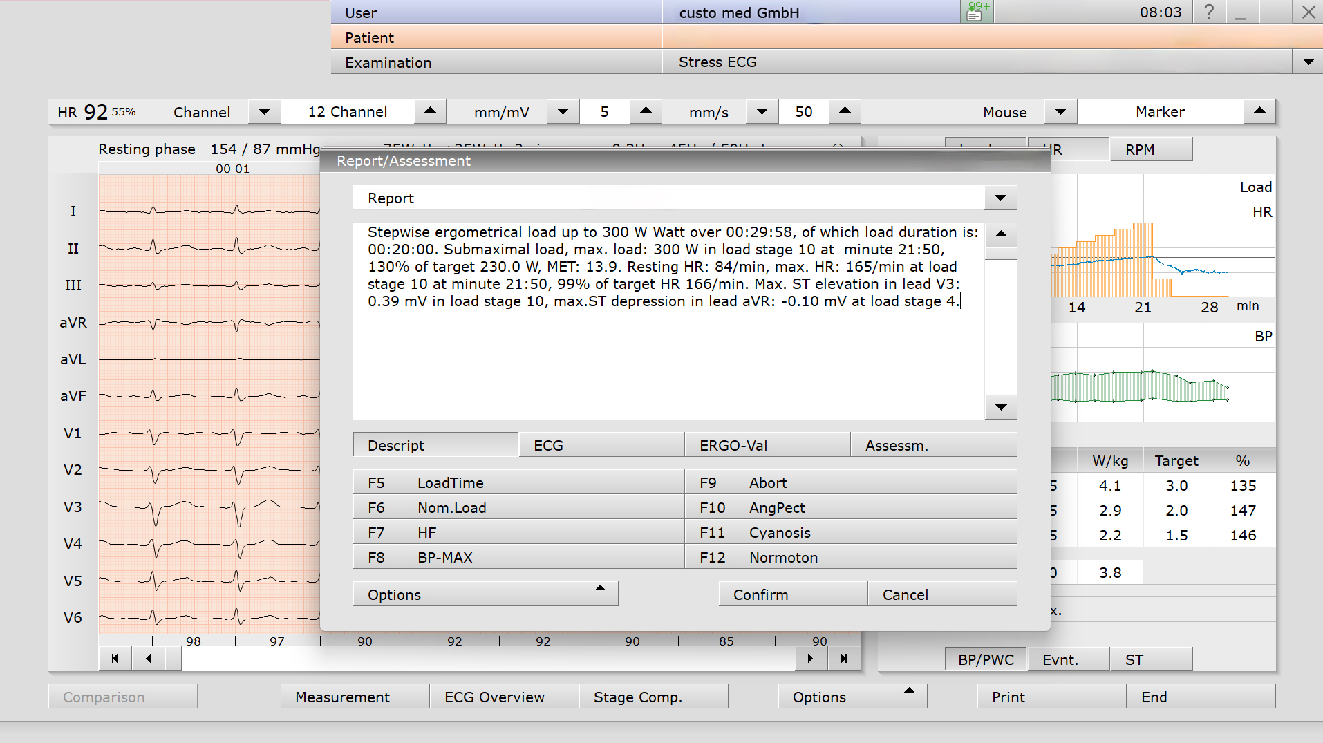1323x743 pixels.
Task: Click the 135 percent table cell
Action: pos(1243,485)
